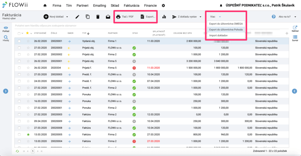
Task: Click direction arrow of Prijatá f. row
Action: (69, 68)
